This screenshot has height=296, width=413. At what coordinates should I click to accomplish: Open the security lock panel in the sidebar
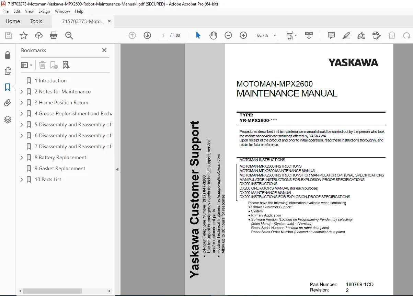coord(8,55)
